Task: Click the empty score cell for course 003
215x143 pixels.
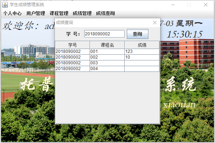Action: pos(142,63)
